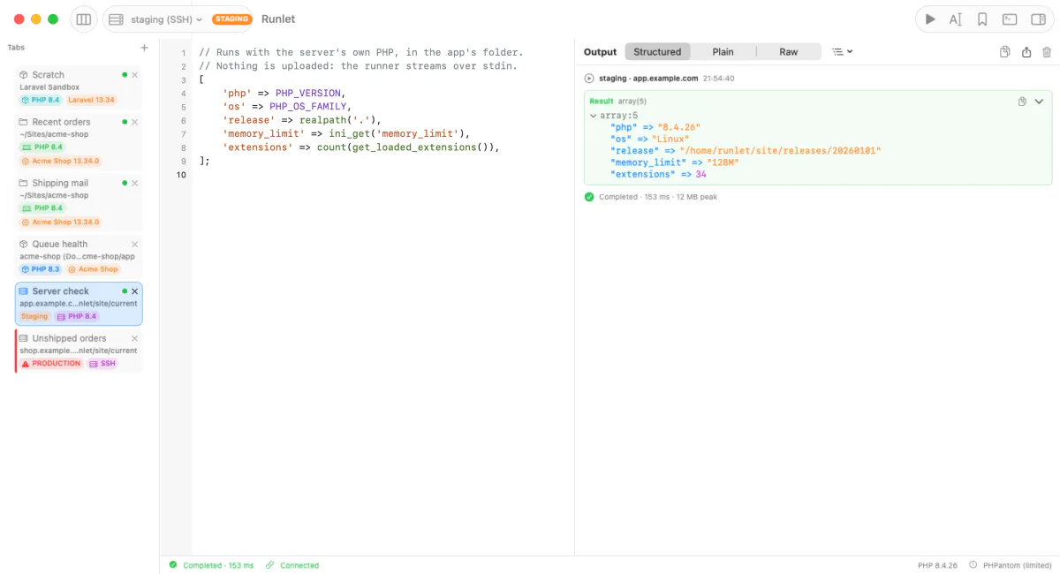Switch output to Plain view
1060x574 pixels.
point(723,52)
